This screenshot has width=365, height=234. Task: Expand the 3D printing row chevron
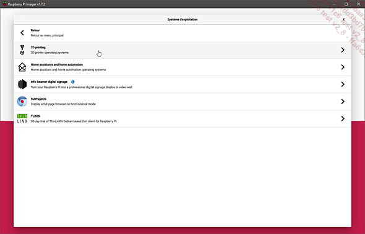[x=343, y=50]
